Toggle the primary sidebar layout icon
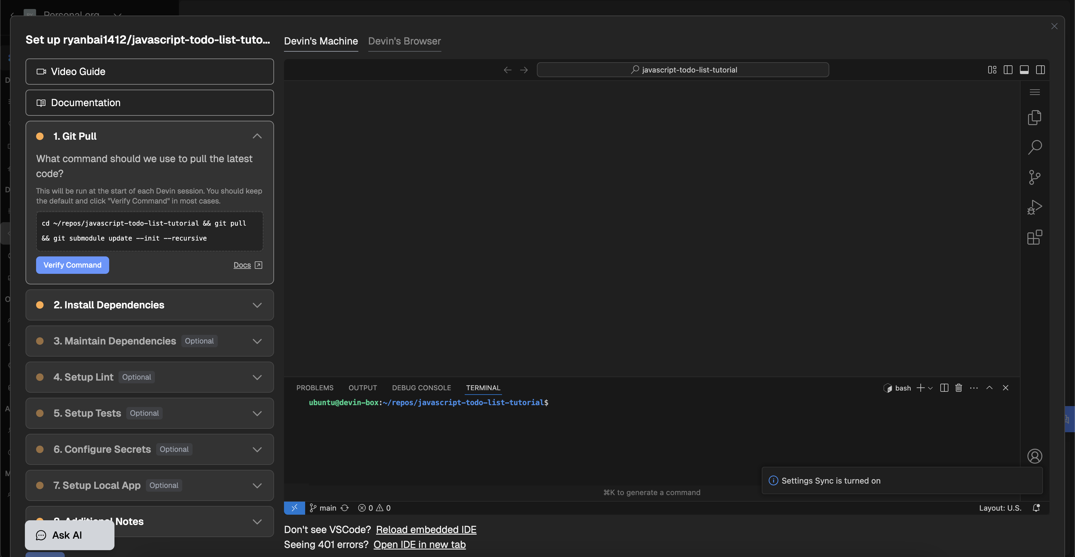Screen dimensions: 1075x557 pyautogui.click(x=1008, y=70)
